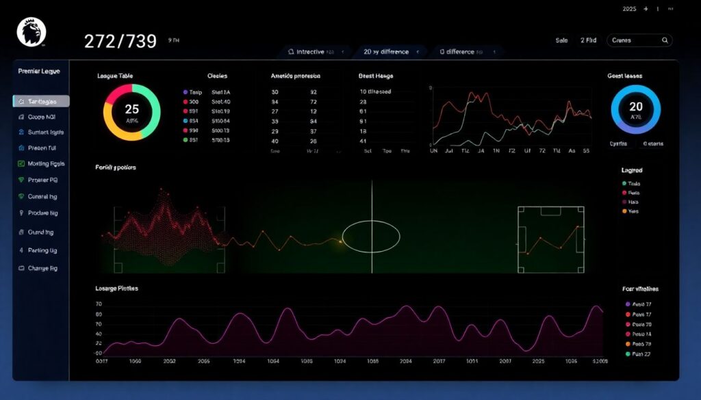
Task: Click the 2 Flid button
Action: pyautogui.click(x=588, y=41)
